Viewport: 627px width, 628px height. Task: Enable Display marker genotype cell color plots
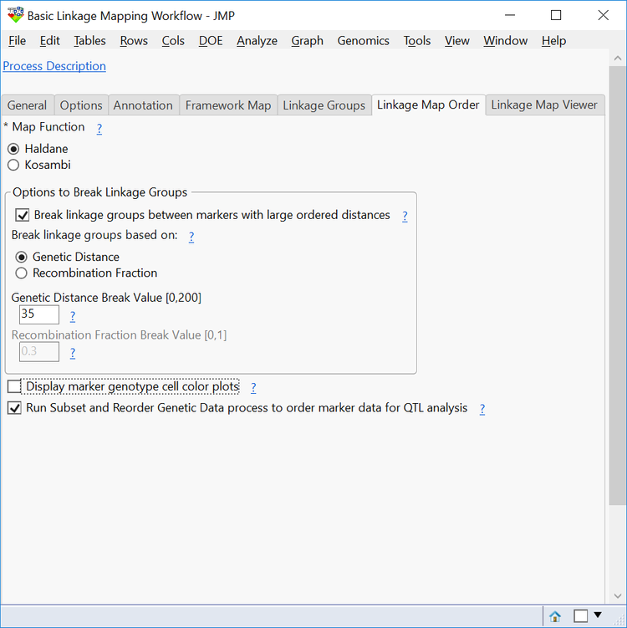(x=14, y=386)
